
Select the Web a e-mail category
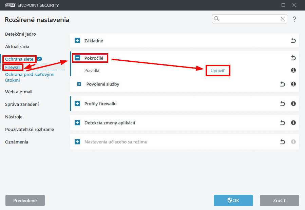pyautogui.click(x=19, y=92)
